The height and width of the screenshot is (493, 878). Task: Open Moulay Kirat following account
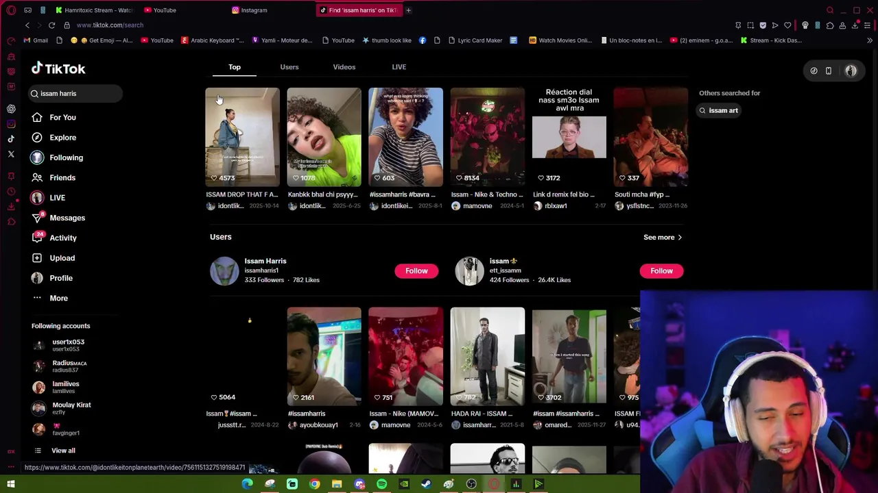pyautogui.click(x=62, y=408)
